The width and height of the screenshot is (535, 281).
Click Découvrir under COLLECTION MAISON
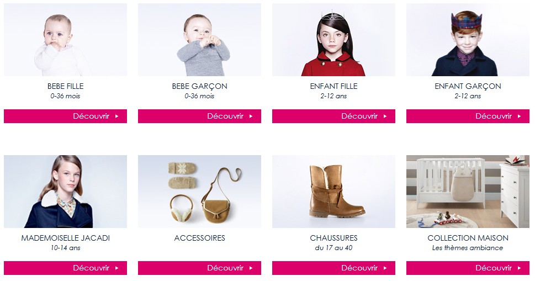tap(468, 268)
